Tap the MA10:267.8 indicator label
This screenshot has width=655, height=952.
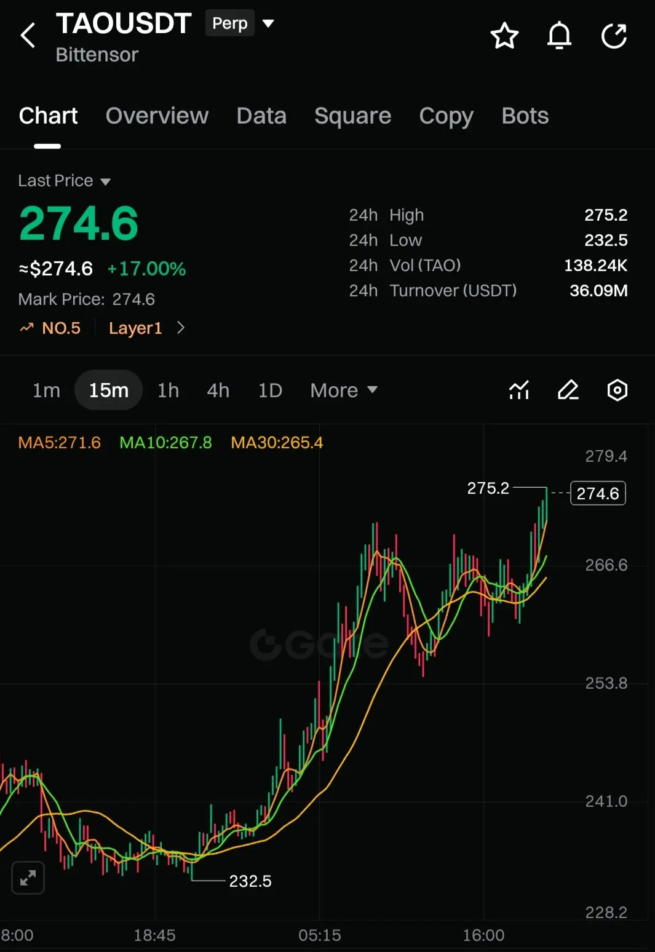[165, 442]
